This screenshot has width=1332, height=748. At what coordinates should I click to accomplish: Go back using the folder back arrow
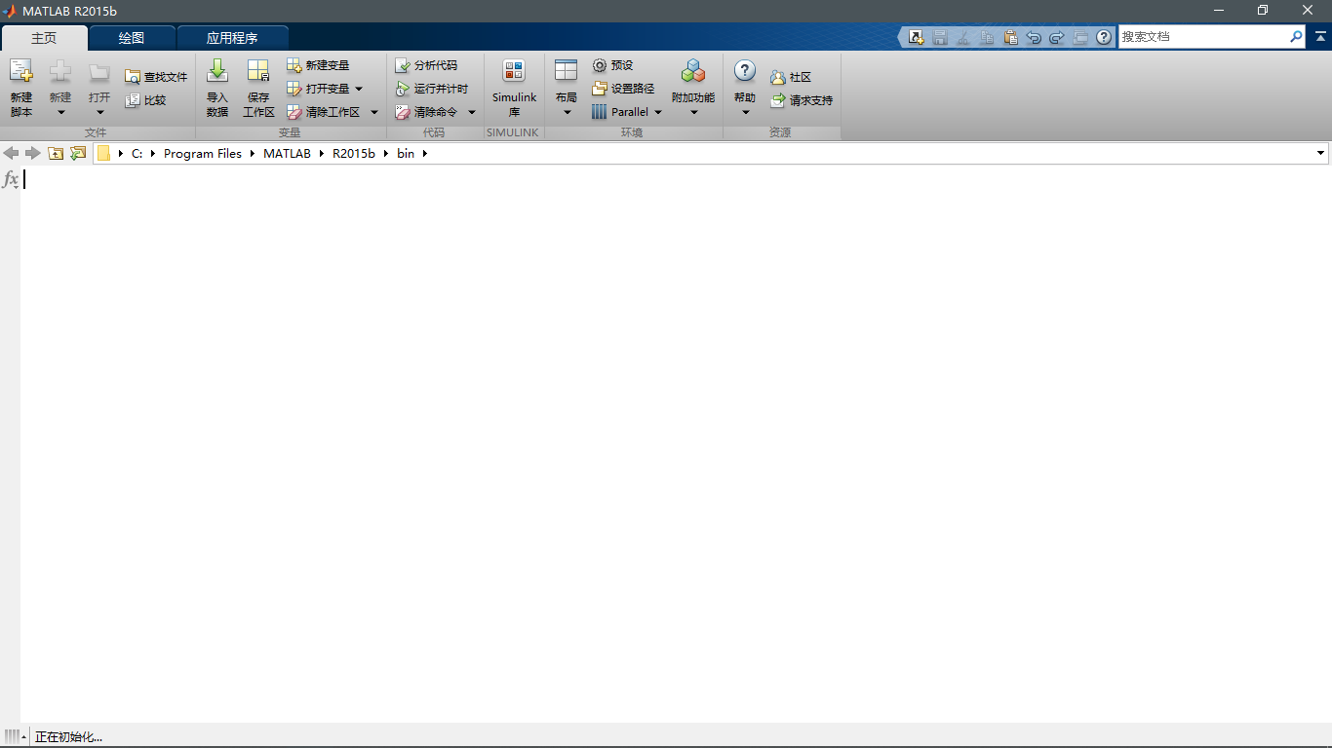(12, 153)
